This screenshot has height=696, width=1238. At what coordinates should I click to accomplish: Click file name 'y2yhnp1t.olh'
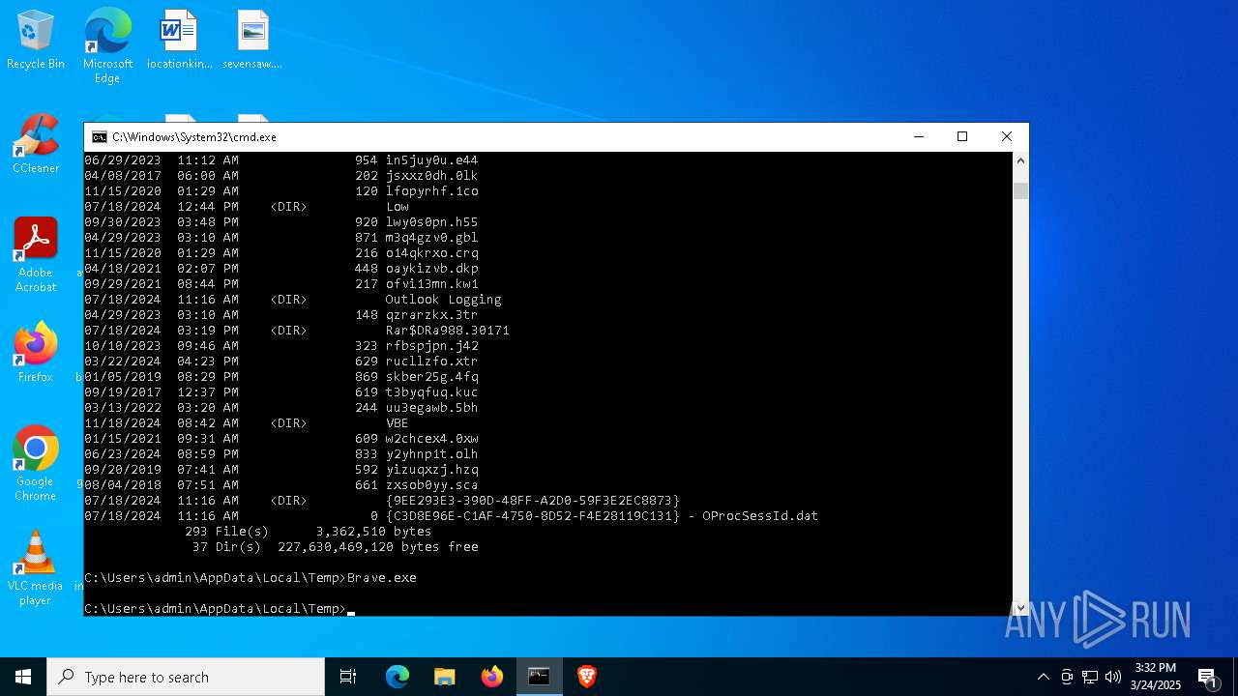pyautogui.click(x=431, y=454)
